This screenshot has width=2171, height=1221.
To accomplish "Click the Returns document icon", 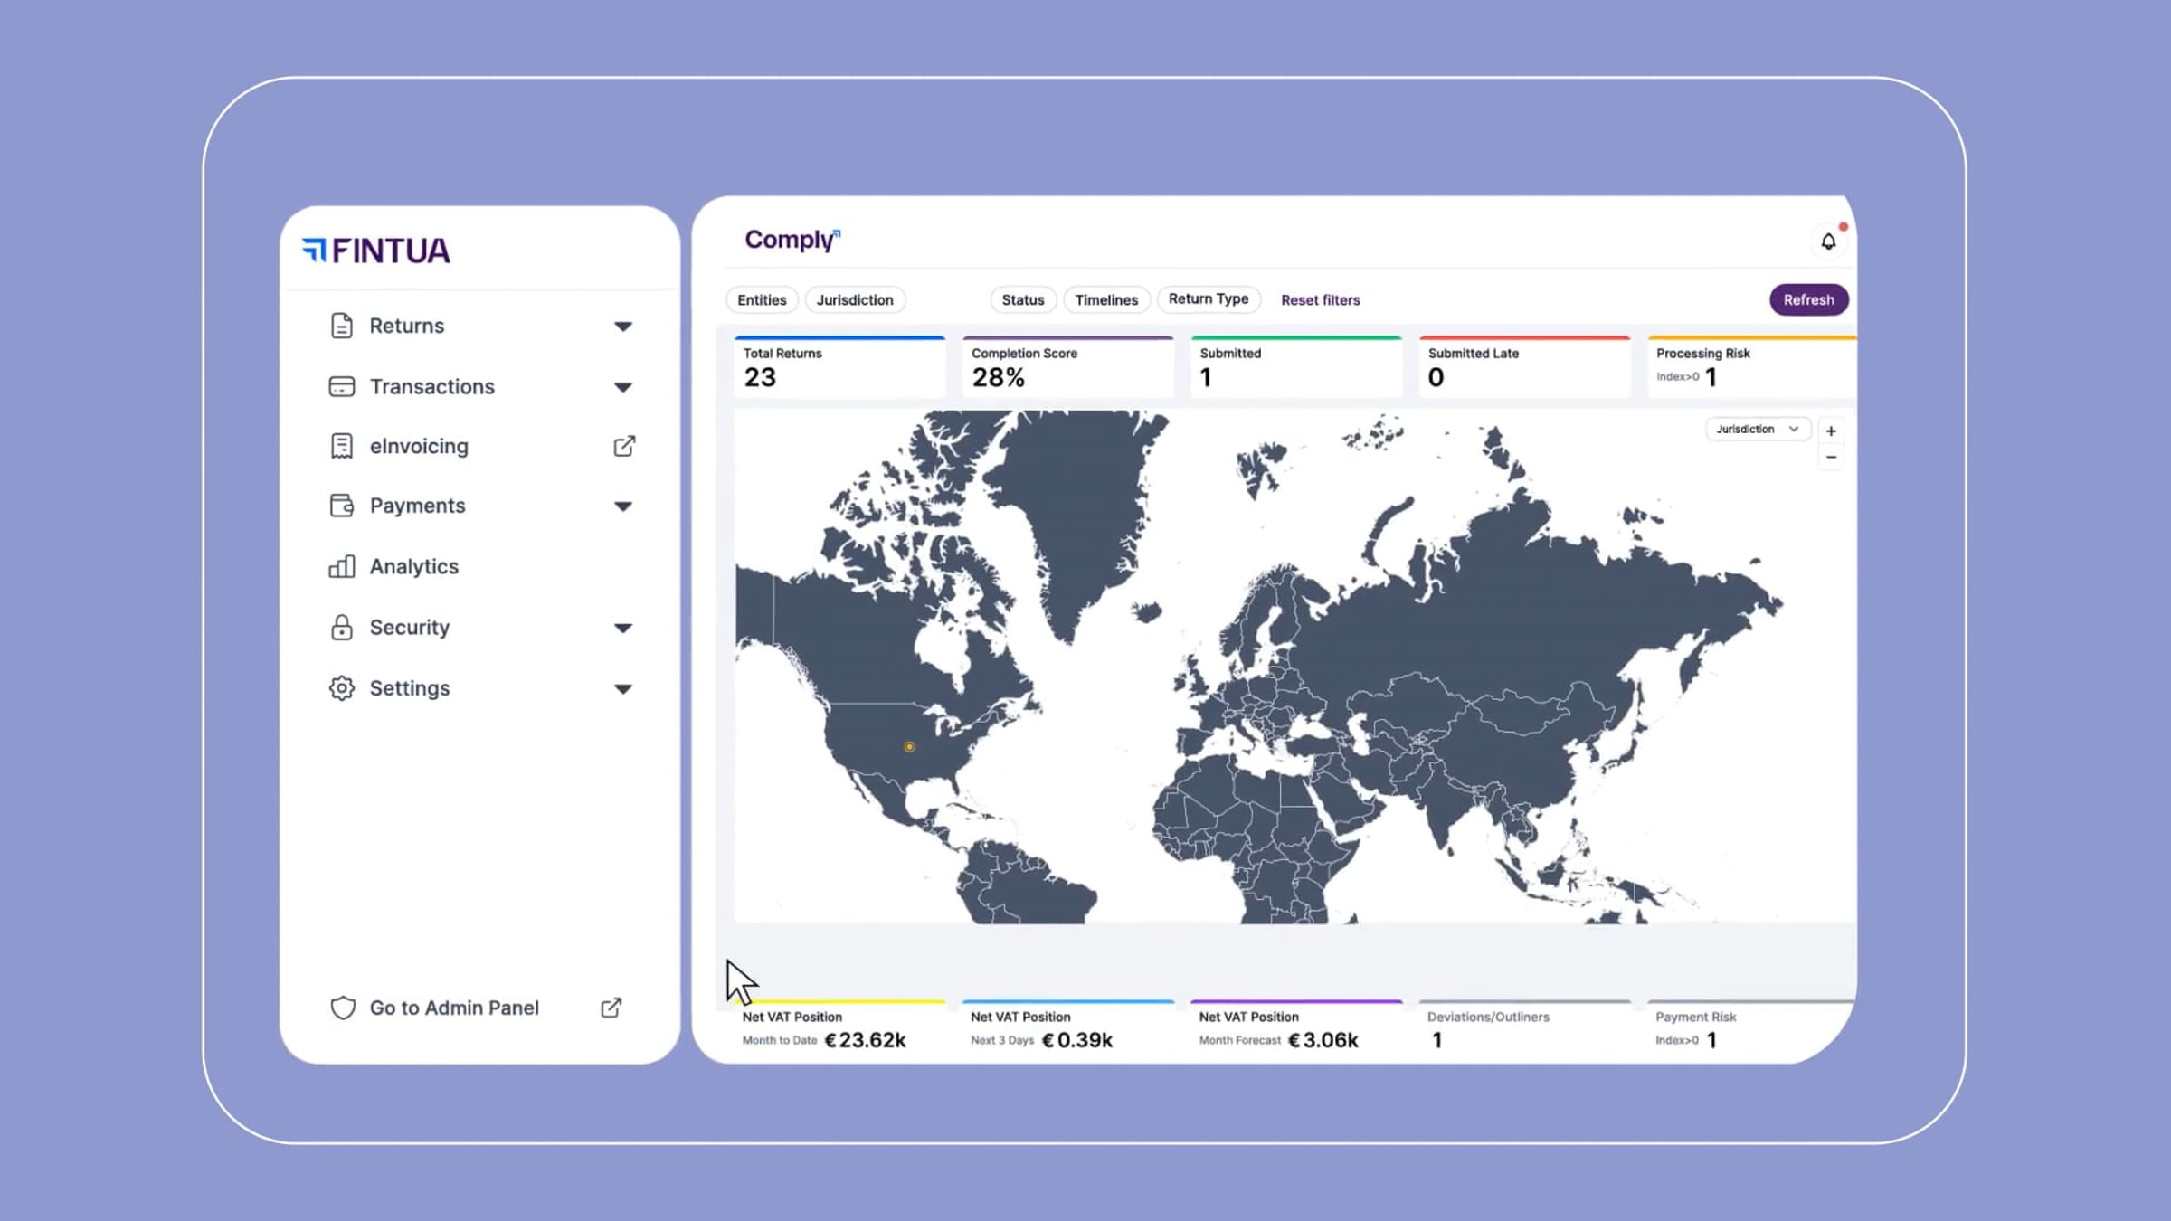I will tap(341, 326).
